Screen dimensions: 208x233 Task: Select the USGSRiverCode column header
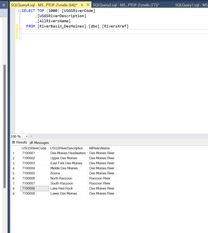click(35, 148)
